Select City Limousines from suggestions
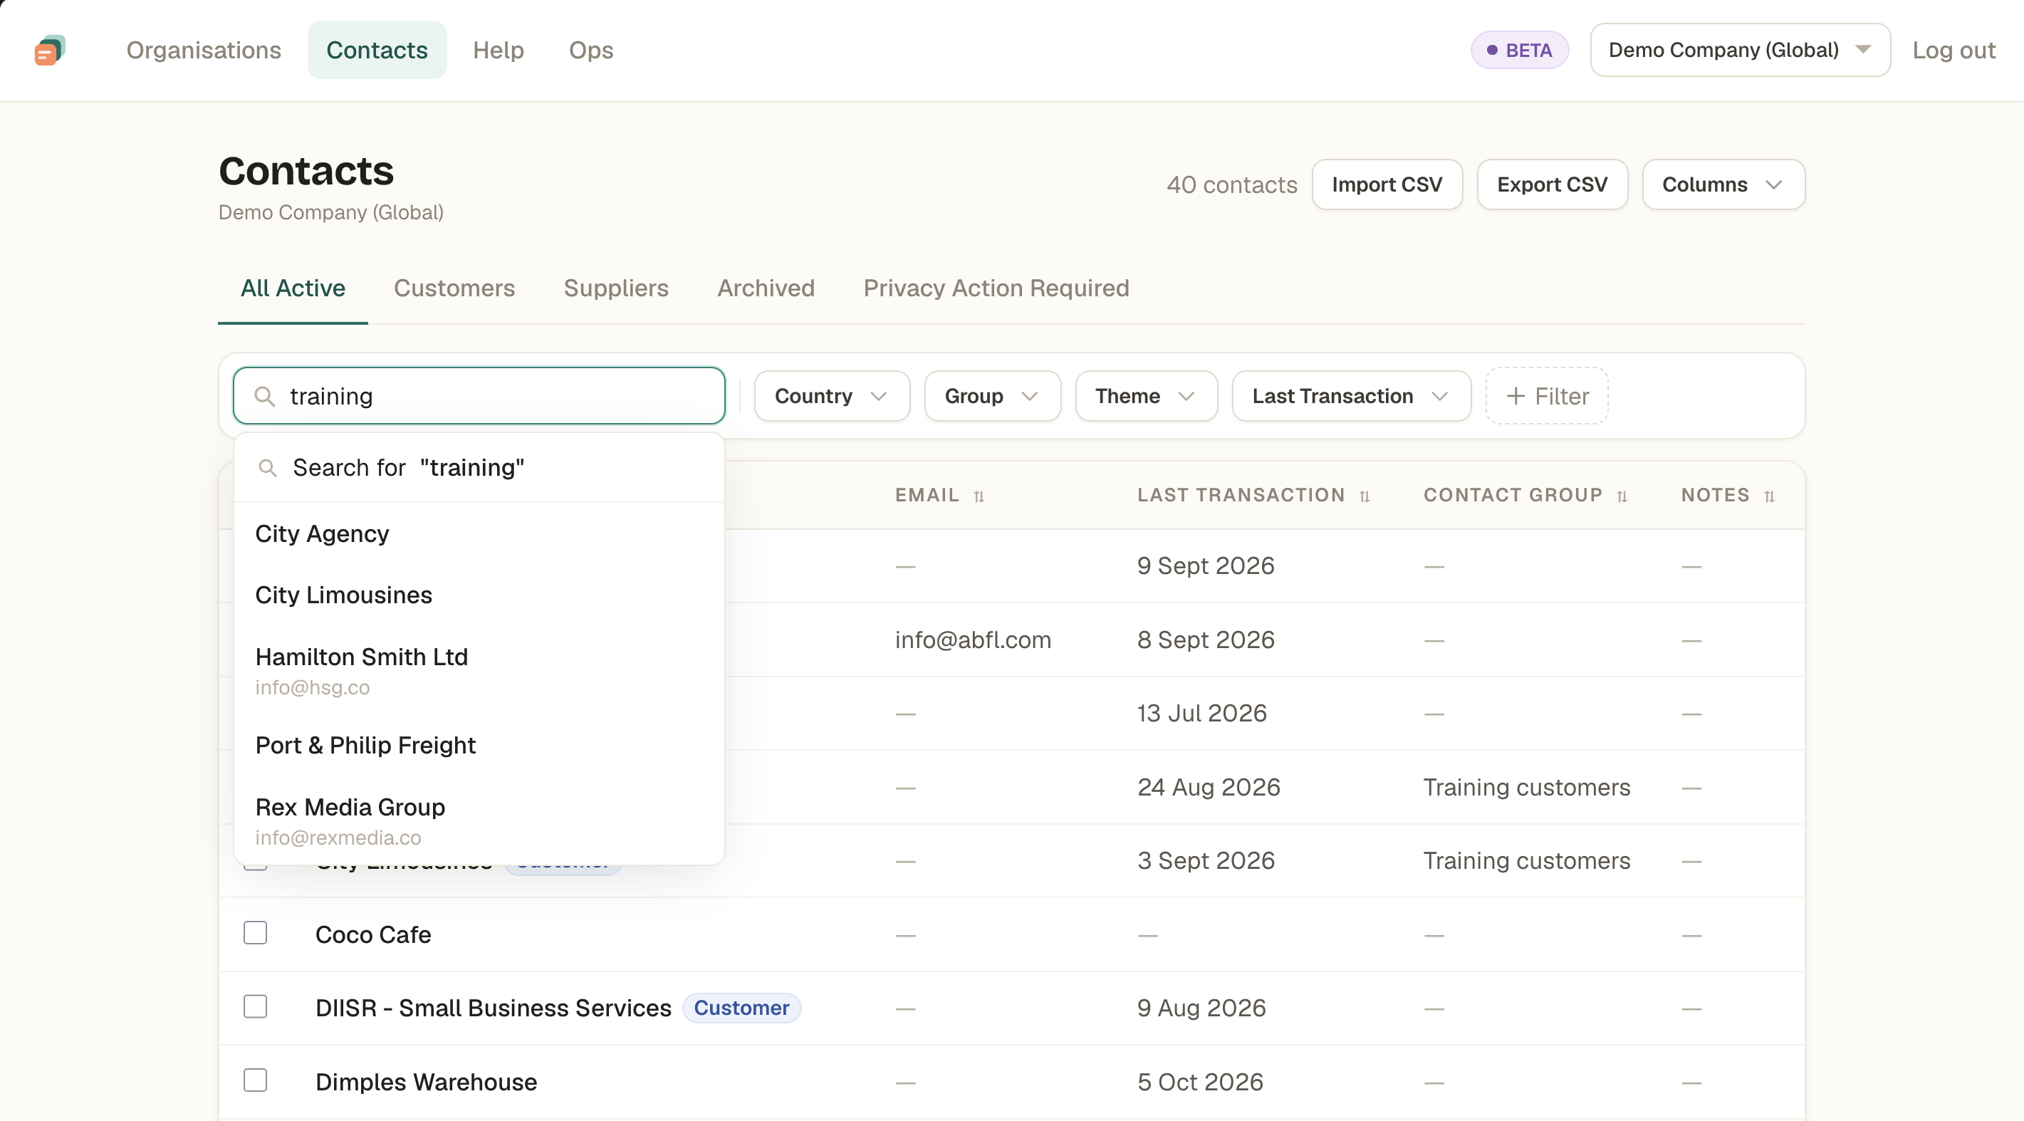This screenshot has height=1121, width=2024. click(479, 595)
